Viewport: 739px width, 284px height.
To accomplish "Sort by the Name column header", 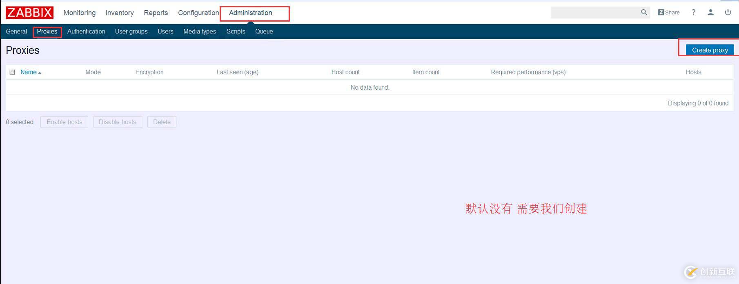I will click(31, 72).
